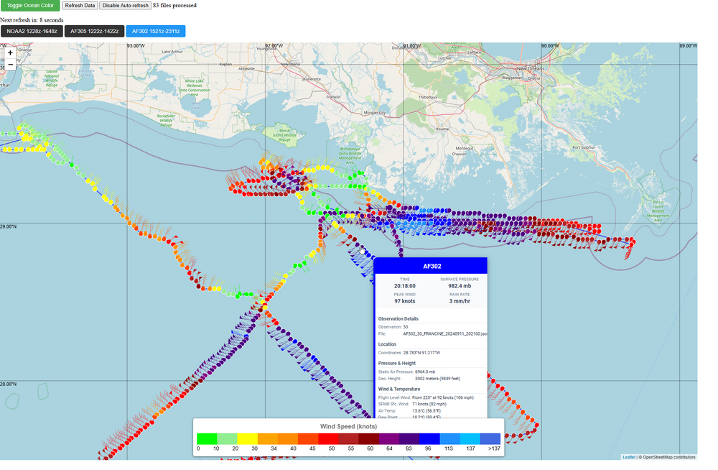
Task: Pick the bright green 0-knot legend swatch
Action: (208, 438)
